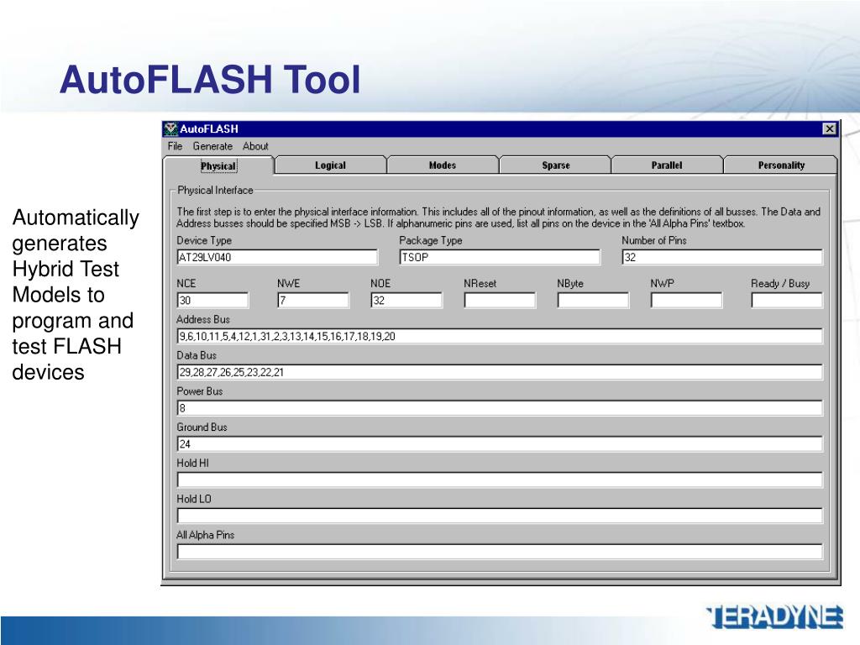Open the About menu
Screen dimensions: 860x645
coord(255,146)
